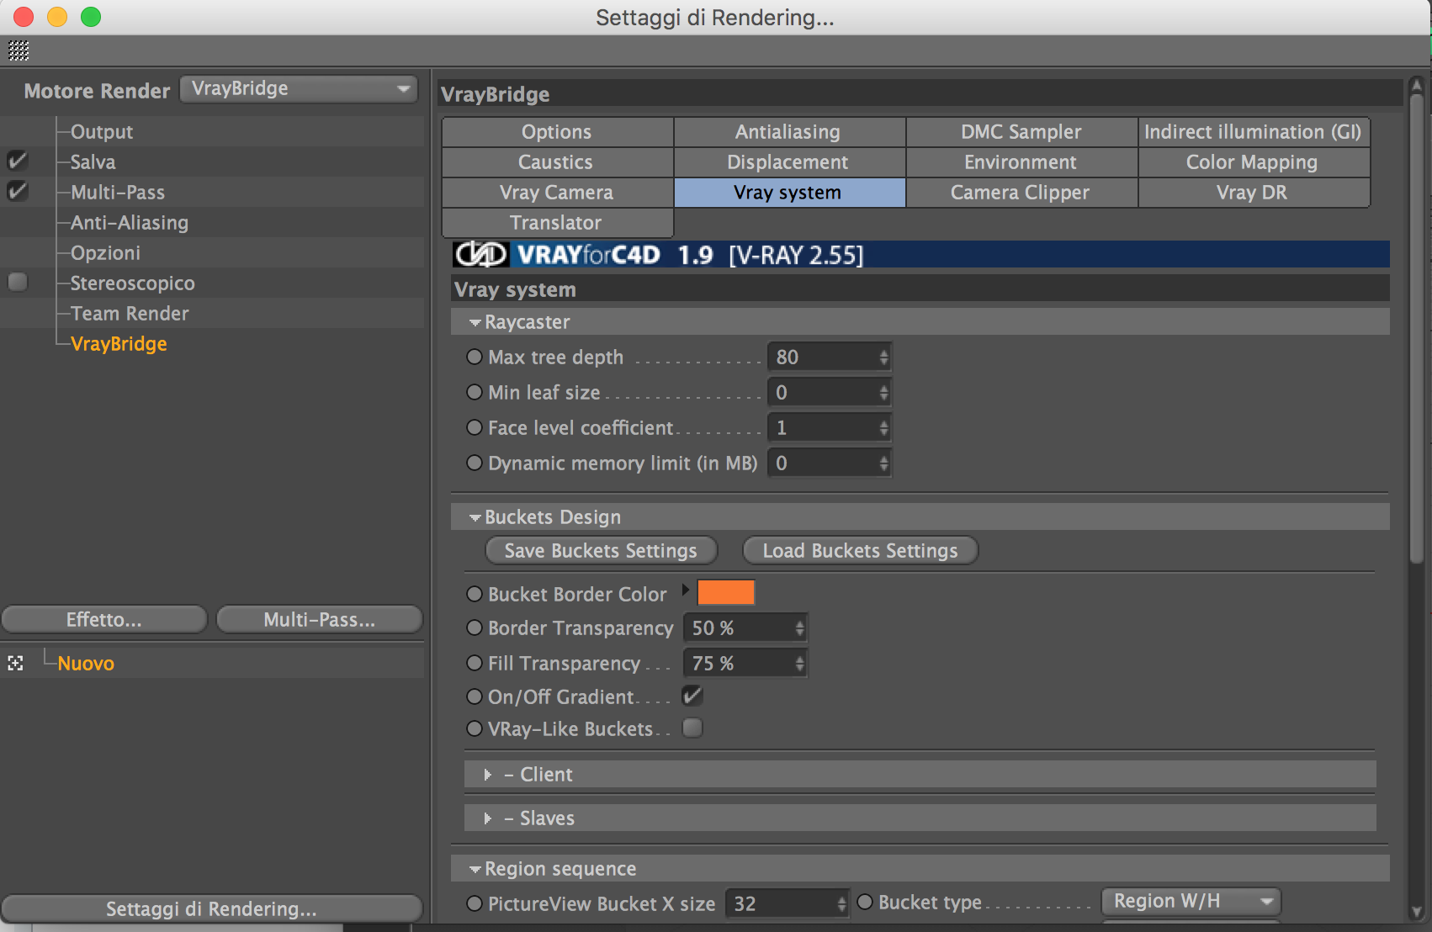Click the Effetto... button
Image resolution: width=1432 pixels, height=932 pixels.
click(x=104, y=620)
